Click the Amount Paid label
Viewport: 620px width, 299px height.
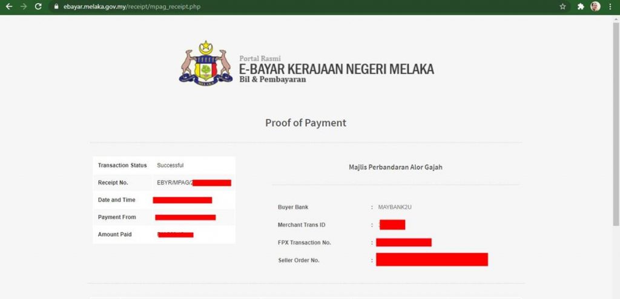point(114,234)
